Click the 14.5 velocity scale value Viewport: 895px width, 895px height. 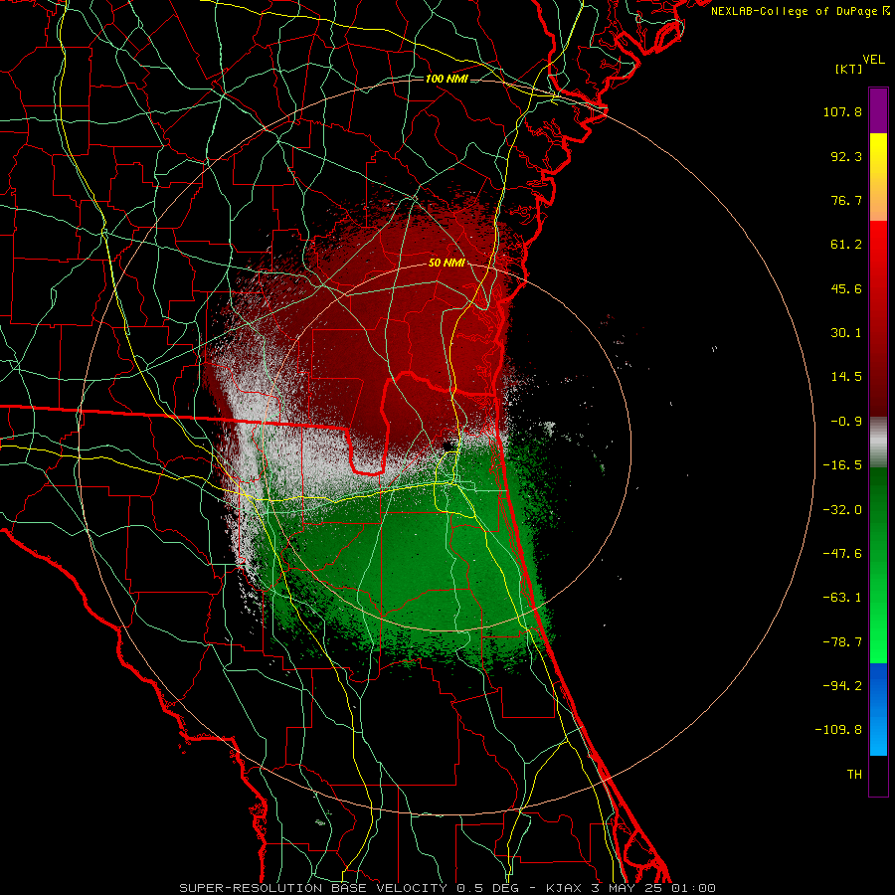[x=846, y=377]
